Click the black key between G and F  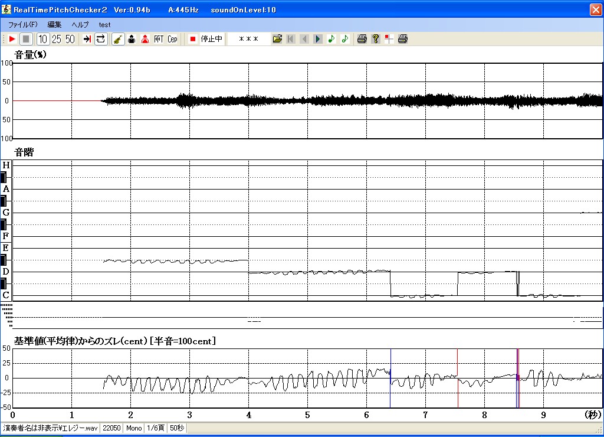pyautogui.click(x=4, y=224)
